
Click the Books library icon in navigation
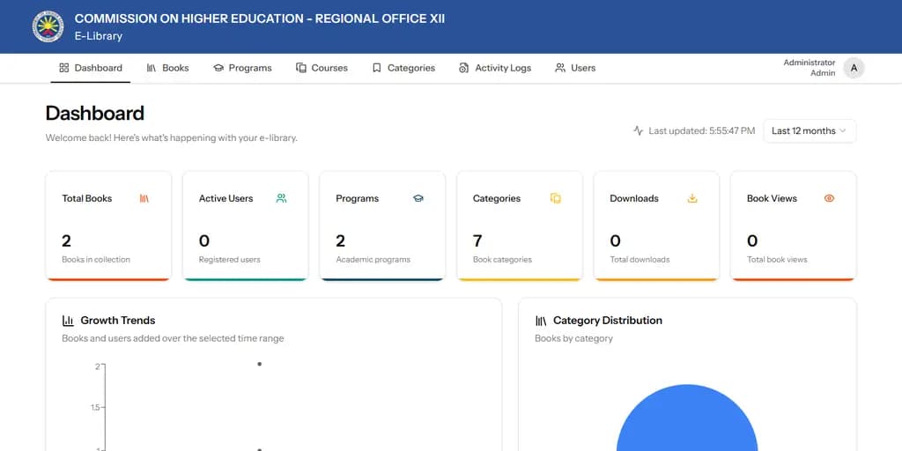[152, 68]
